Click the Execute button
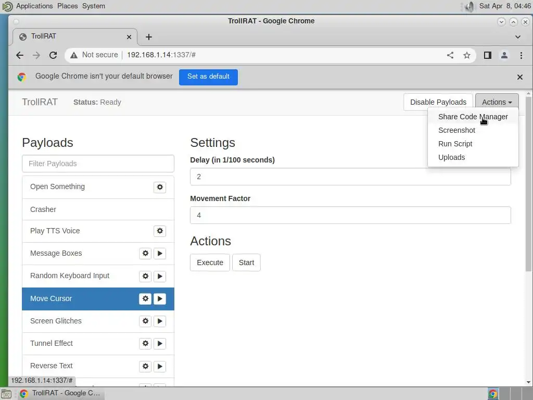The image size is (533, 400). [210, 262]
